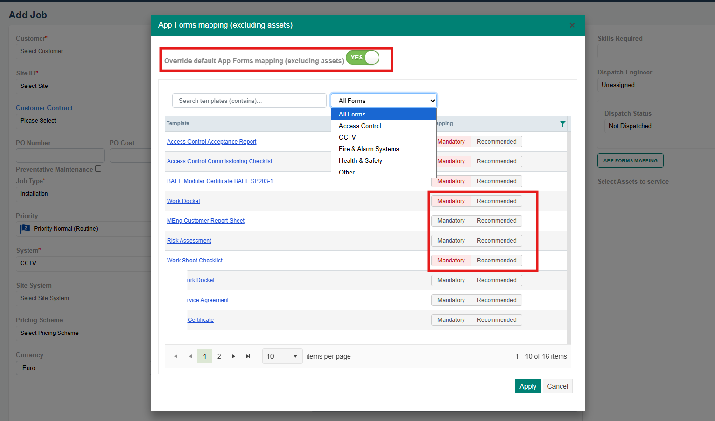
Task: Go to the previous page arrow
Action: pyautogui.click(x=190, y=356)
